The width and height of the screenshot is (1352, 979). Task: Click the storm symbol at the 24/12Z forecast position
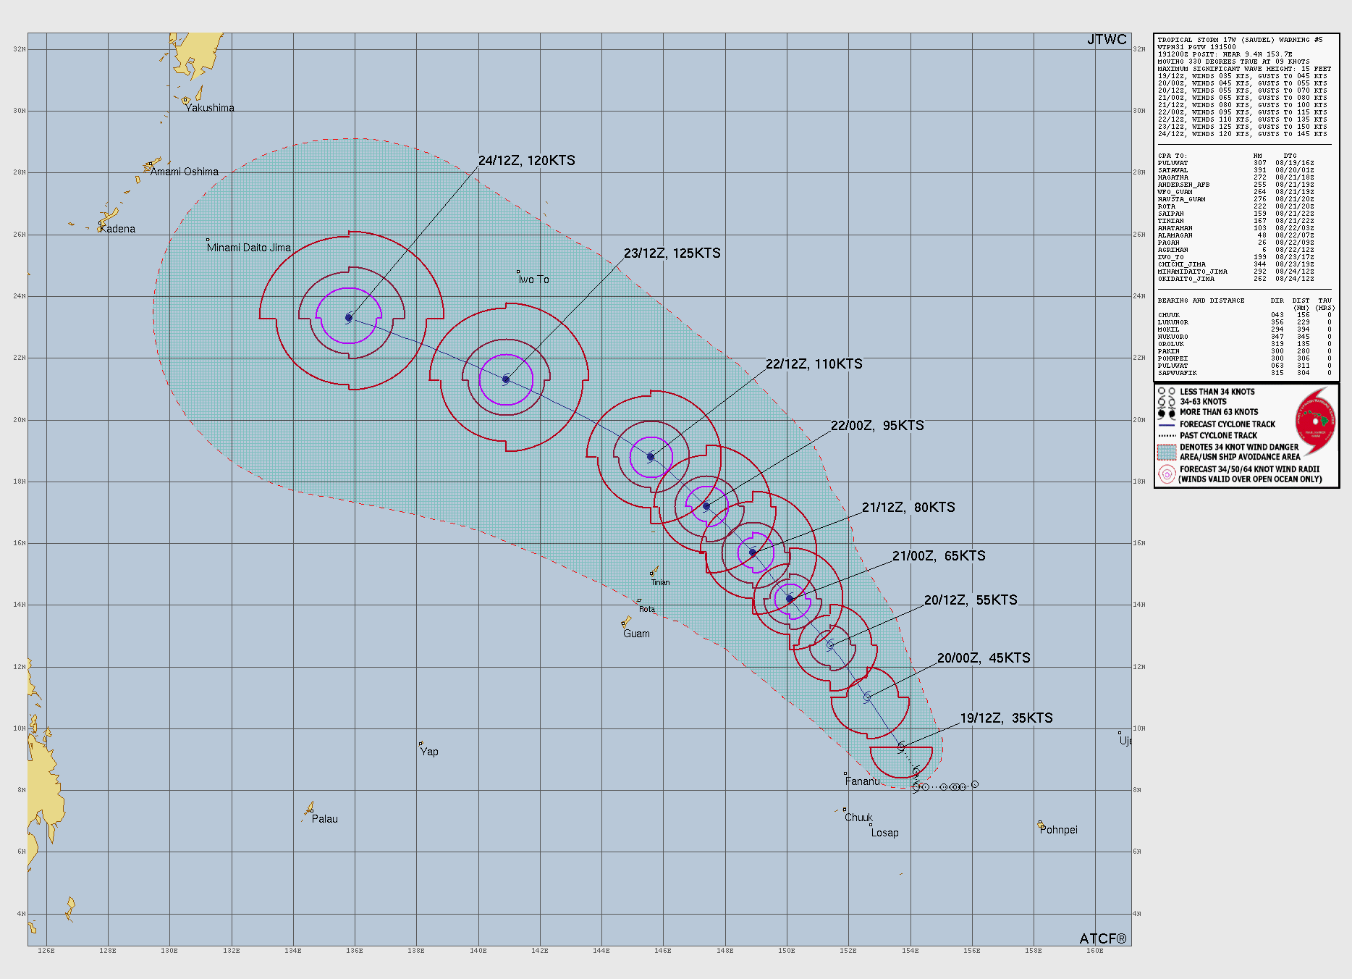tap(349, 318)
